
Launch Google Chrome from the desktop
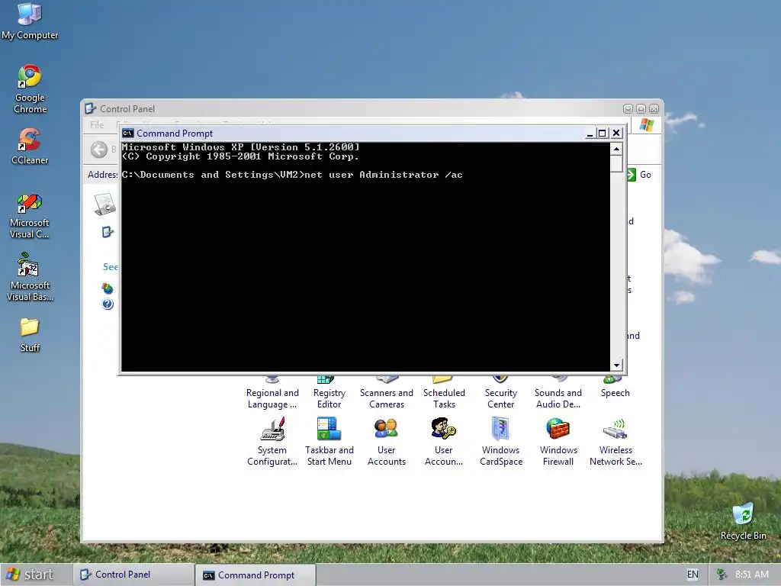[x=30, y=89]
